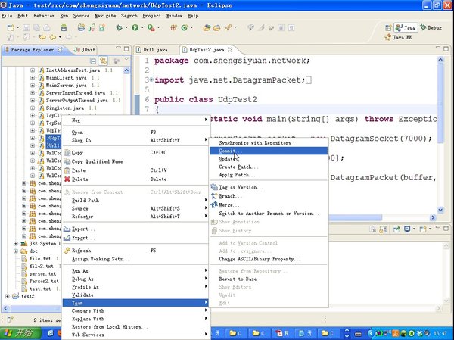The height and width of the screenshot is (340, 454).
Task: Click the Paste icon in context menu
Action: click(67, 170)
